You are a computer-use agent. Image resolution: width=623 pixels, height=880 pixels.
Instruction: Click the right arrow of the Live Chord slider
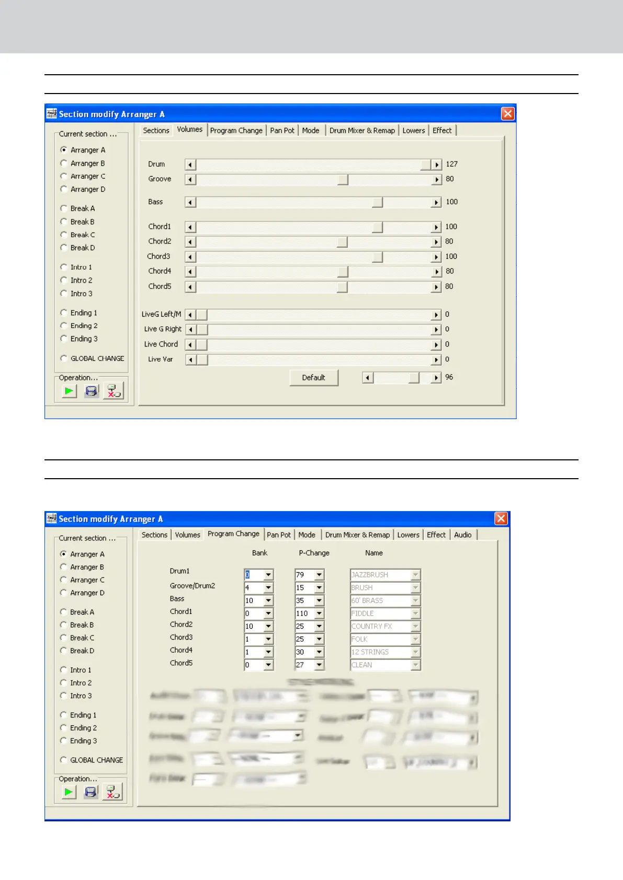tap(436, 345)
